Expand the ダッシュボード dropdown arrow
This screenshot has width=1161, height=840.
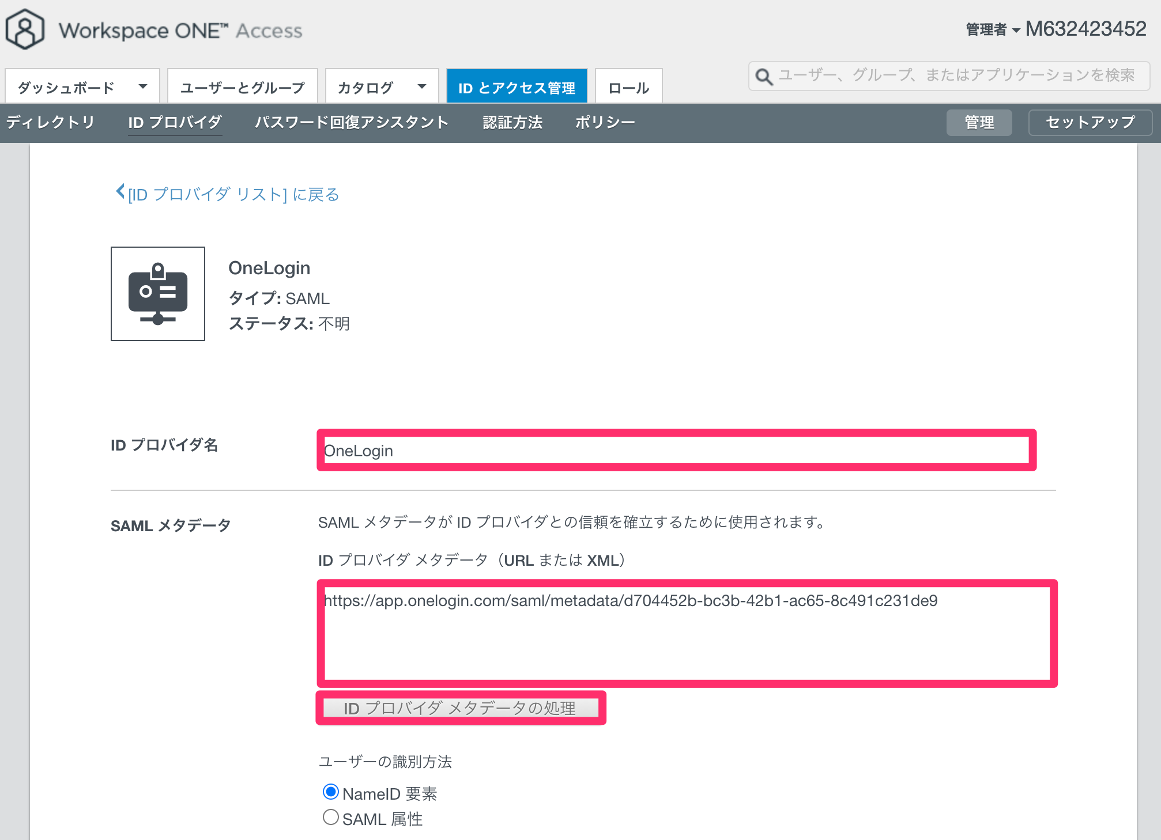click(x=143, y=87)
